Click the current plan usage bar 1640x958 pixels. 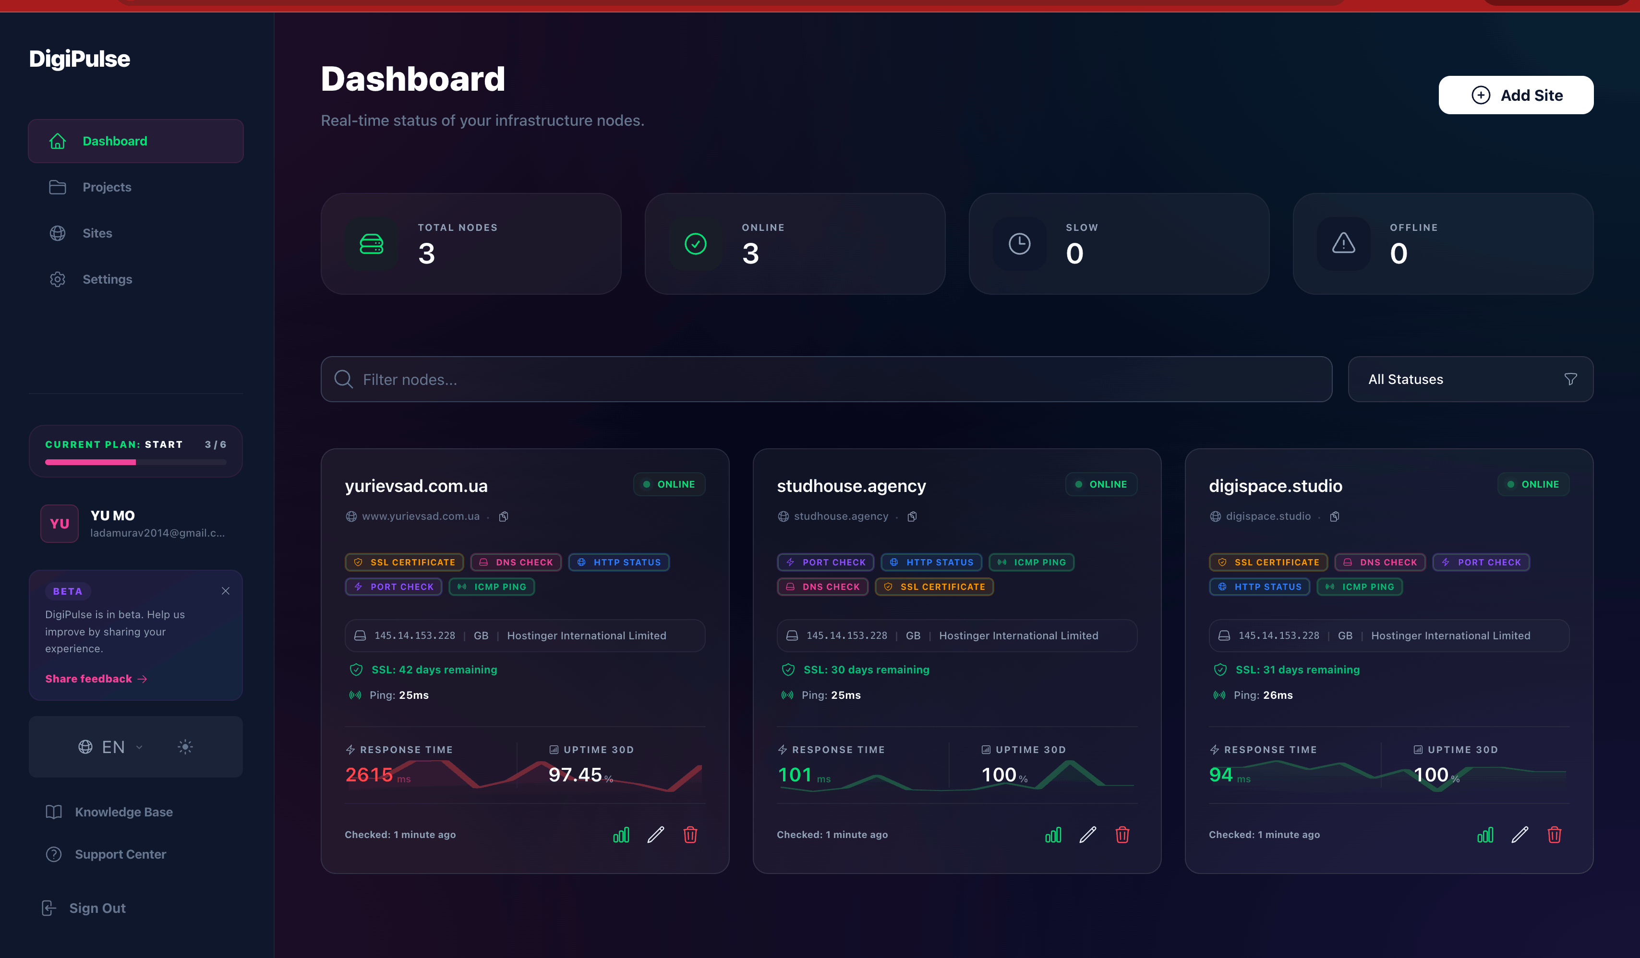pyautogui.click(x=135, y=462)
